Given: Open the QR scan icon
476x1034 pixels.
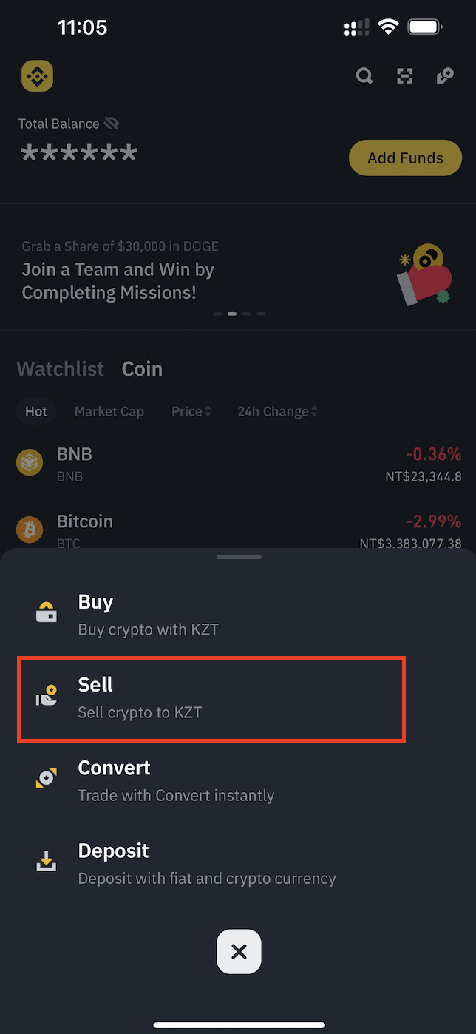Looking at the screenshot, I should click(404, 75).
